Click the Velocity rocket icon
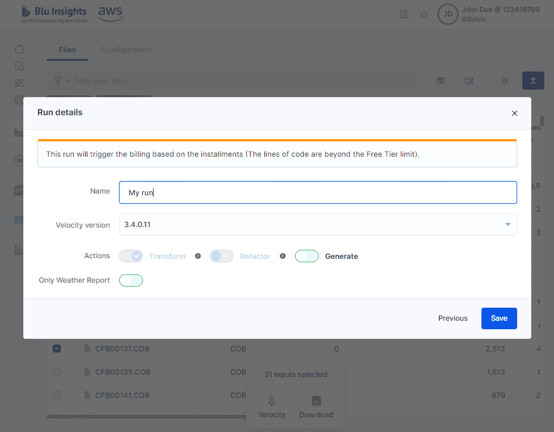Viewport: 554px width, 432px height. pyautogui.click(x=272, y=401)
